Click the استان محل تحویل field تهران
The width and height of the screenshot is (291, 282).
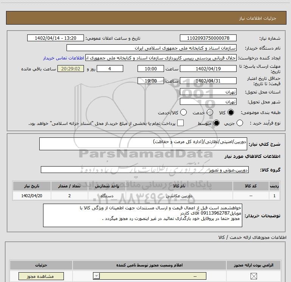coord(208,92)
